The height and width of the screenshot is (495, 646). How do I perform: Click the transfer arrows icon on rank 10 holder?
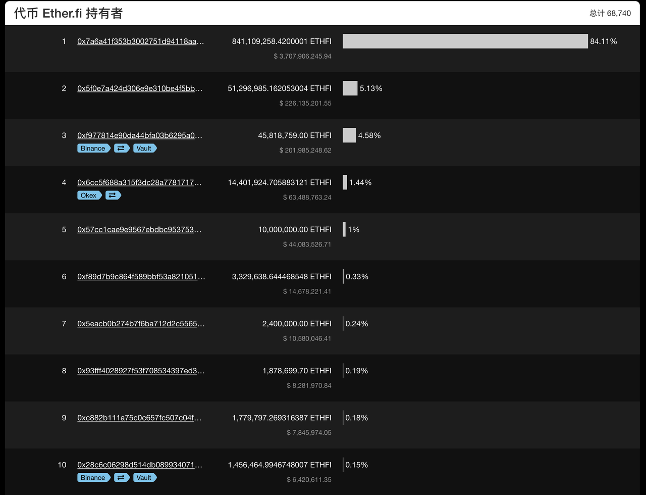tap(122, 477)
